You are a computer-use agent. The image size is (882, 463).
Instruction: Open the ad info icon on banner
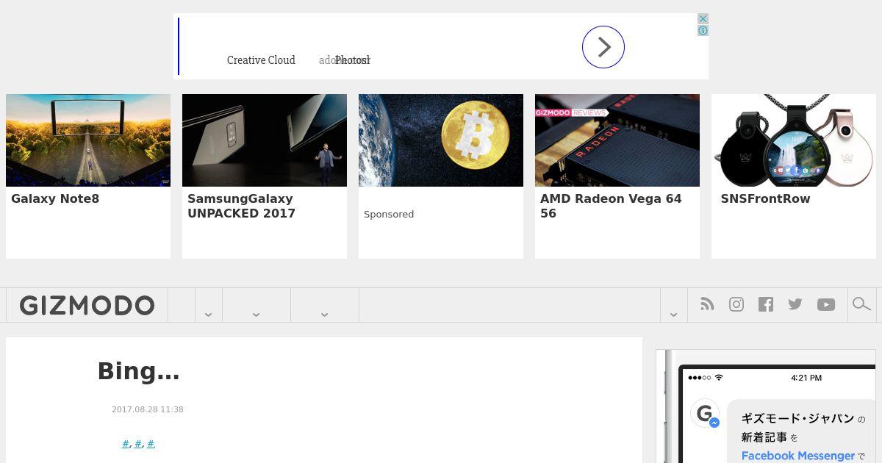coord(703,31)
